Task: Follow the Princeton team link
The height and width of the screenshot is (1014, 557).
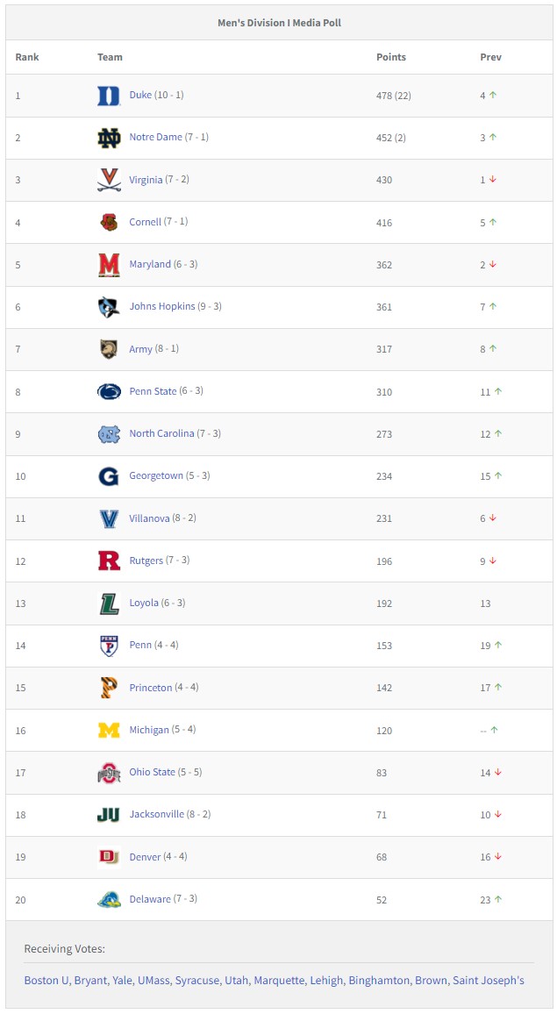Action: [151, 688]
